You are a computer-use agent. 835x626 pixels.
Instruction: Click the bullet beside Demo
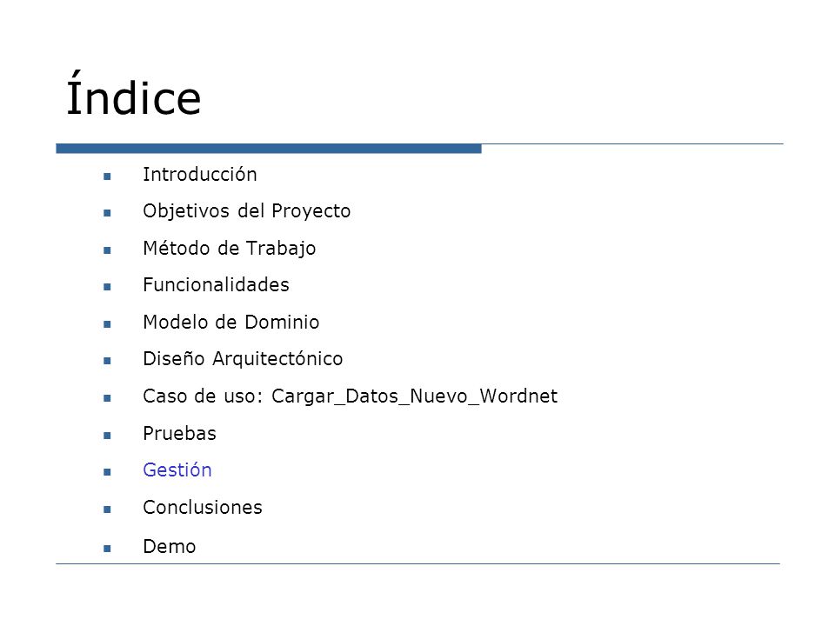point(107,549)
